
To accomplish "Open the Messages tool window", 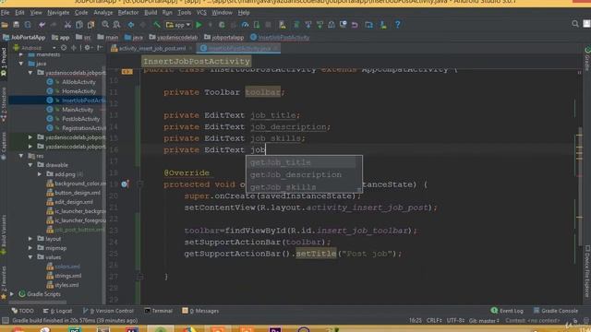I will click(x=200, y=311).
